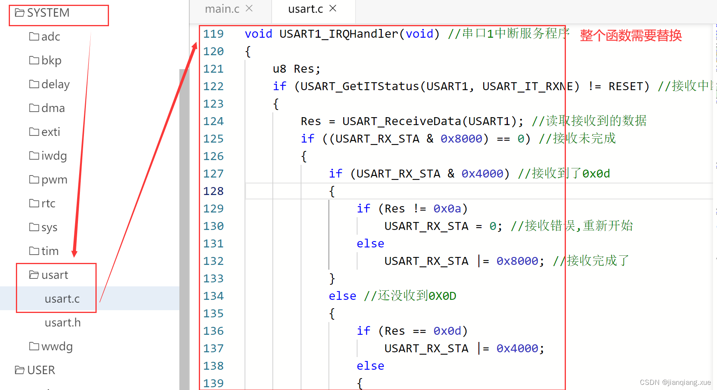Click the tim folder icon
717x390 pixels.
click(x=34, y=251)
